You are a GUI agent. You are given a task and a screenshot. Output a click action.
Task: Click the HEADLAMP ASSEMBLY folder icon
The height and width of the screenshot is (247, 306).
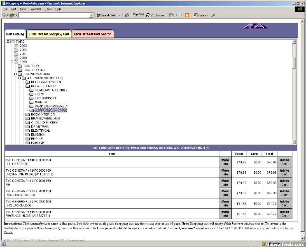pos(31,90)
